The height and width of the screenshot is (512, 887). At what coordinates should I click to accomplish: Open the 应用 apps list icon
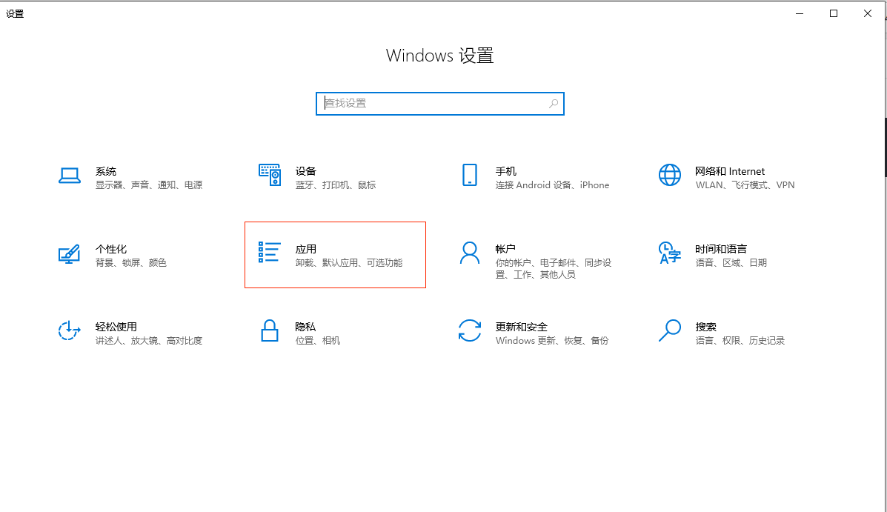point(269,253)
